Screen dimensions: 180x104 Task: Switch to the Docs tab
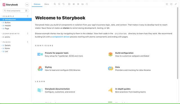pos(47,4)
